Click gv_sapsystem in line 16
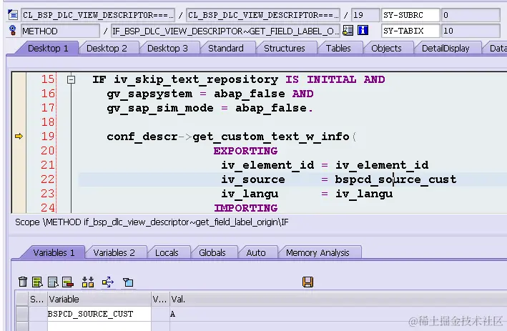The image size is (507, 331). click(x=149, y=94)
